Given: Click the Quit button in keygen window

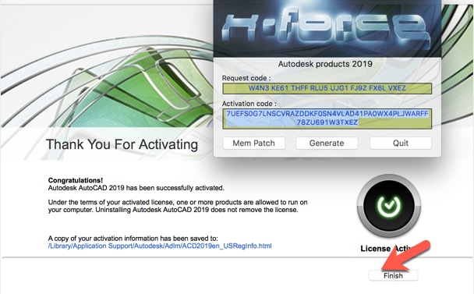Looking at the screenshot, I should [x=401, y=143].
